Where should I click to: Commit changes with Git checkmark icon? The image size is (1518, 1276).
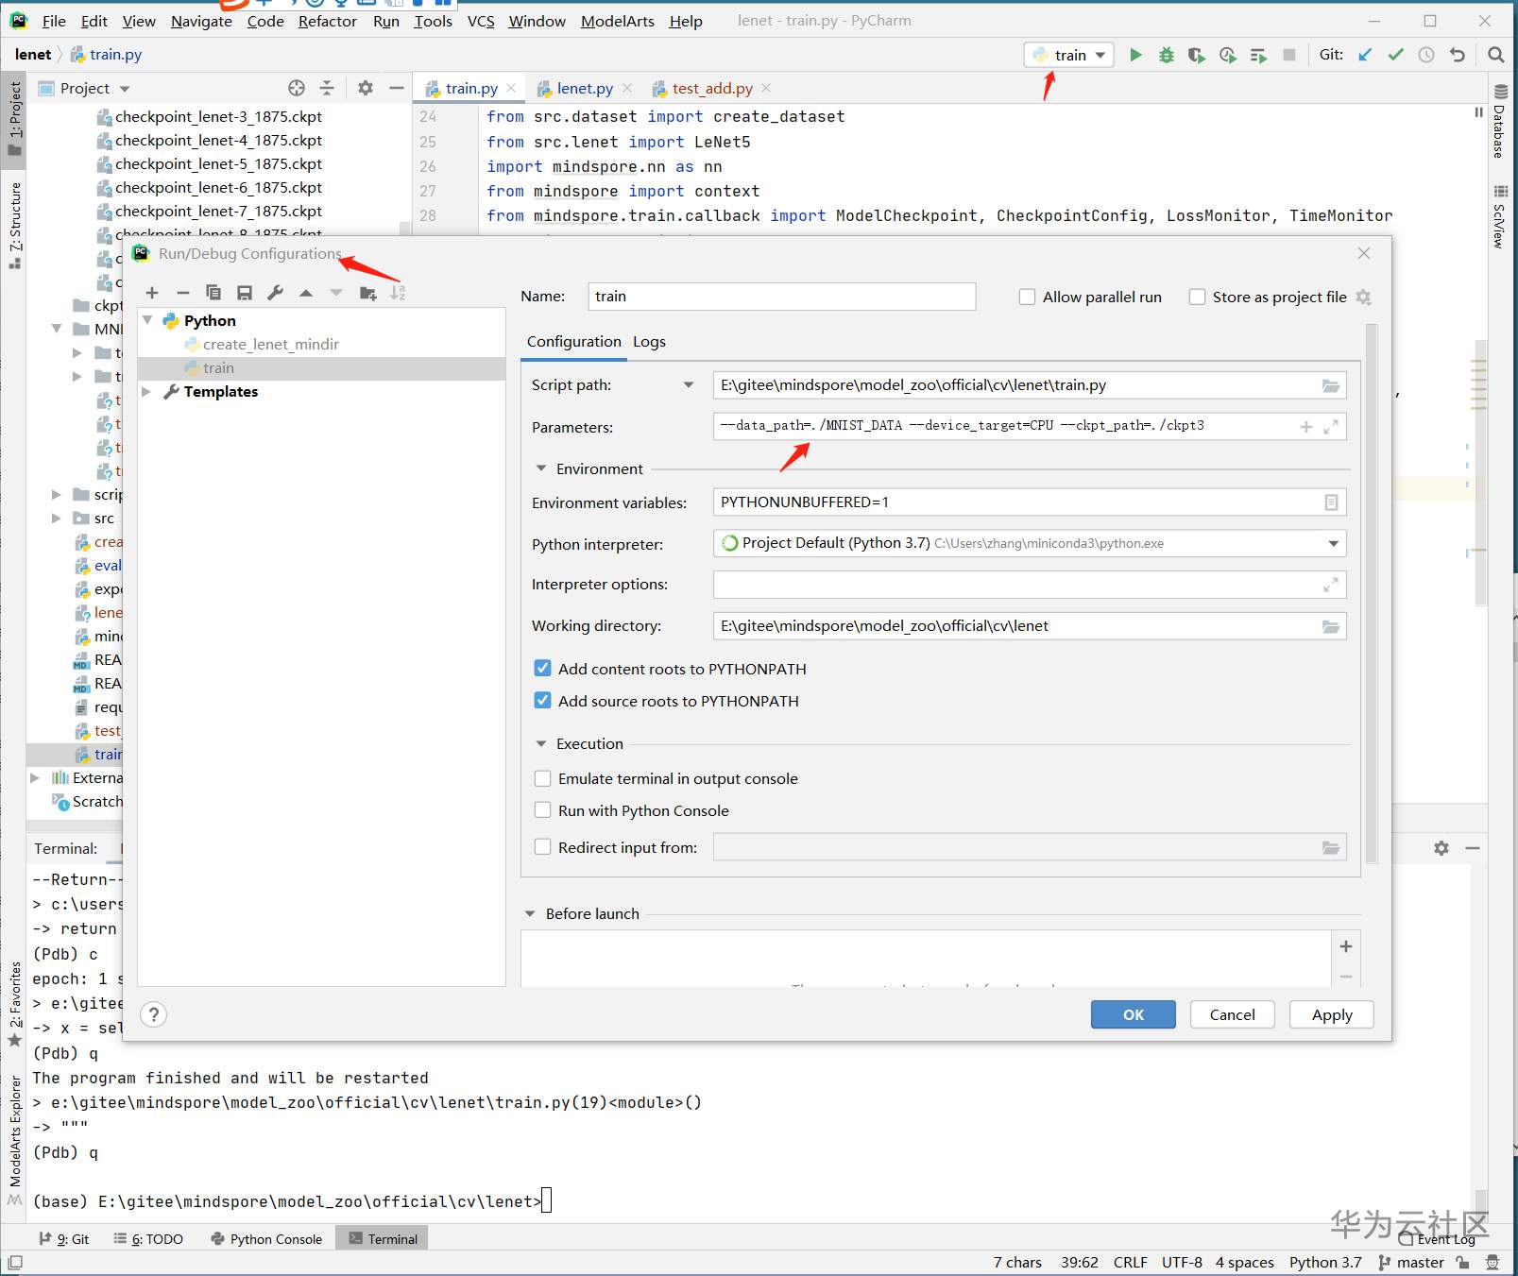(x=1395, y=55)
